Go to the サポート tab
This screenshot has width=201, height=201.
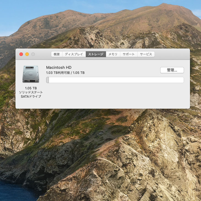click(x=129, y=54)
